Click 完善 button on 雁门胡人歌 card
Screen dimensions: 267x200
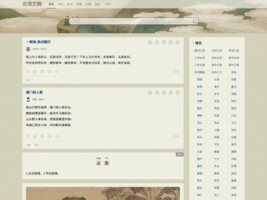[177, 136]
